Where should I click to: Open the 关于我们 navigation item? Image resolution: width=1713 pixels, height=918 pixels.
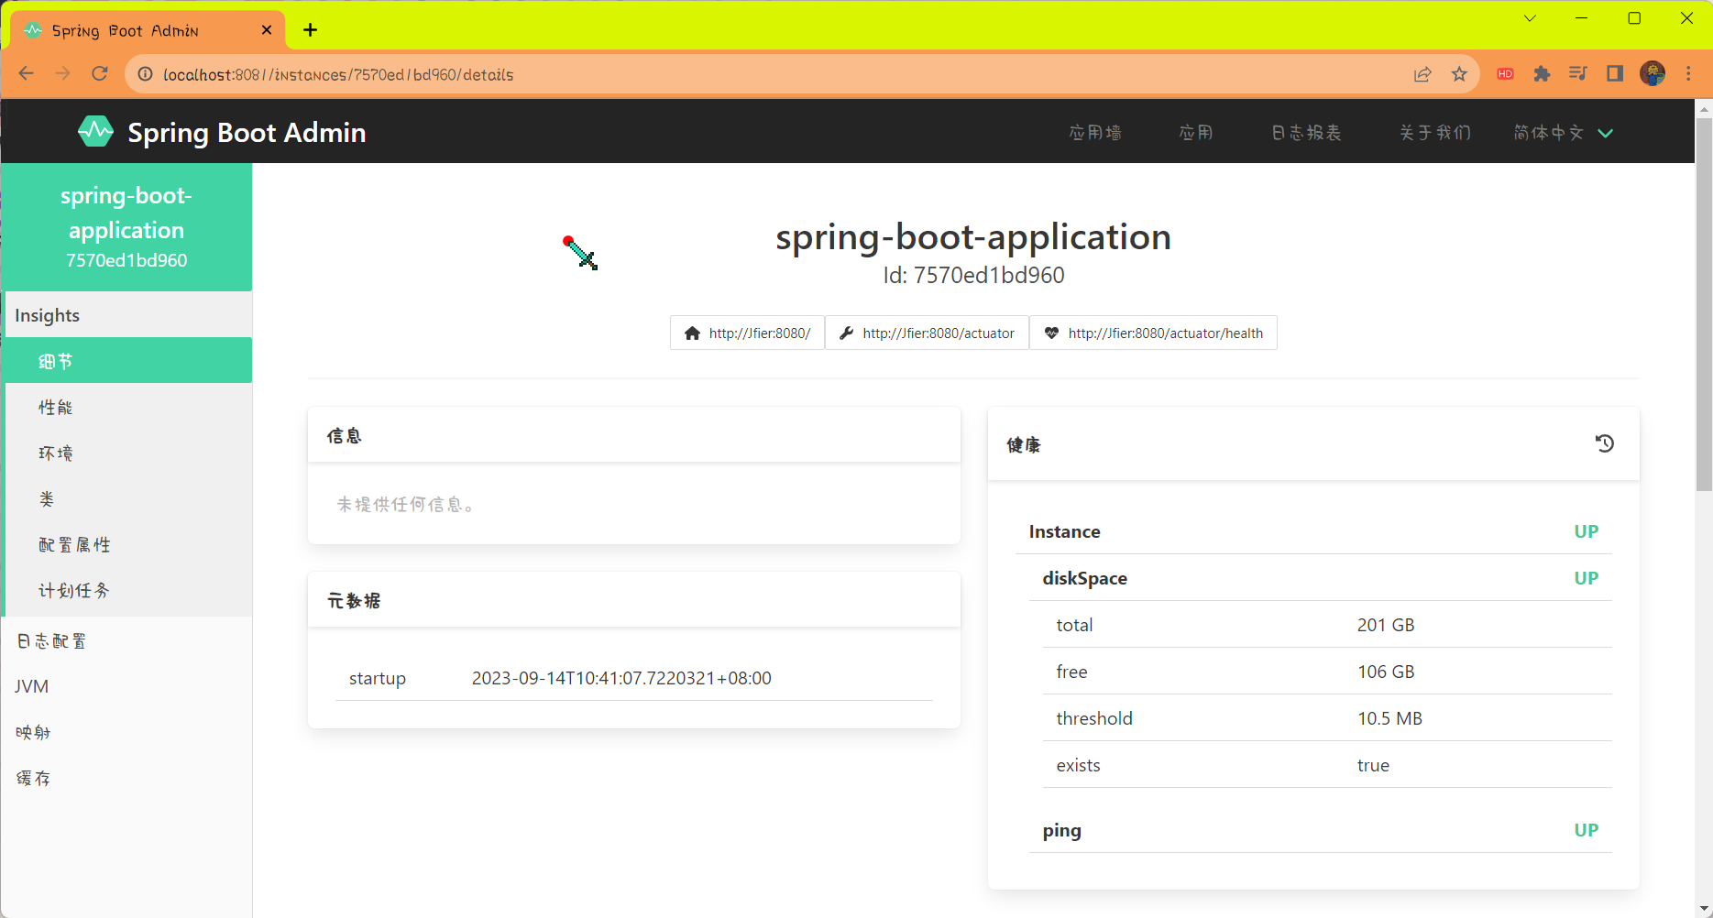(1434, 133)
